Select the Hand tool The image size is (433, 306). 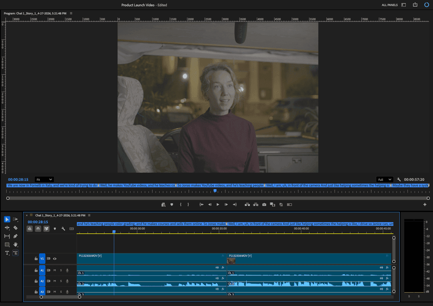(x=15, y=245)
